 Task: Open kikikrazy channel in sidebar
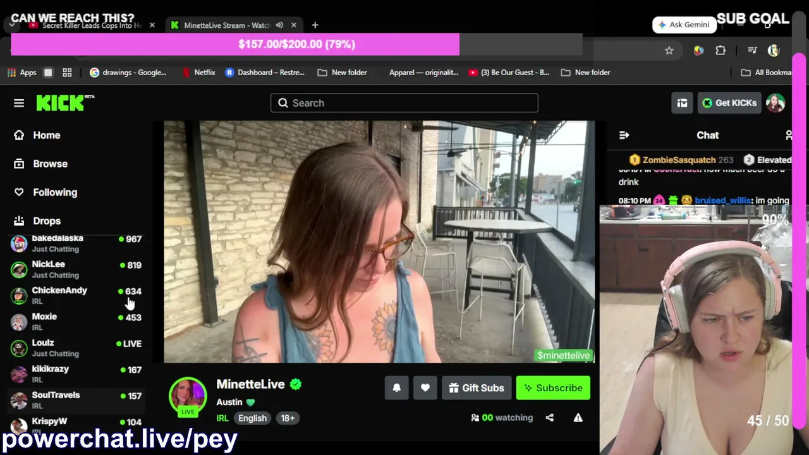pyautogui.click(x=77, y=374)
